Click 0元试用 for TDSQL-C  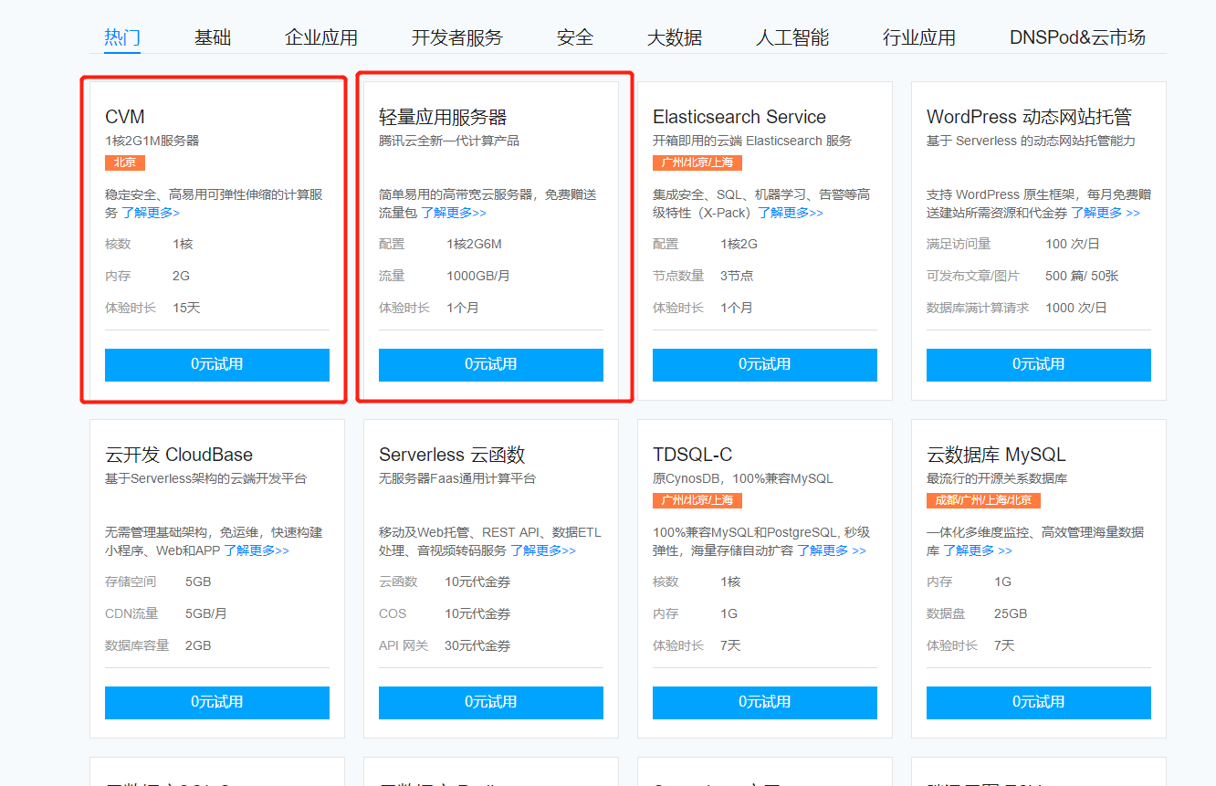pyautogui.click(x=765, y=702)
